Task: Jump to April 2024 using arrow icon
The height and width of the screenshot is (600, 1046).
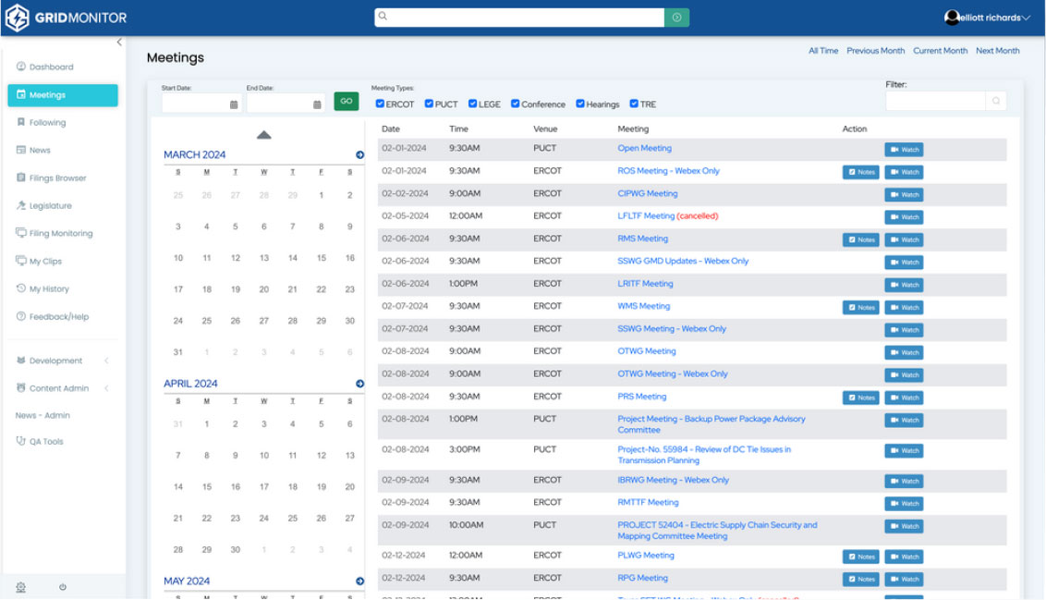Action: [359, 384]
